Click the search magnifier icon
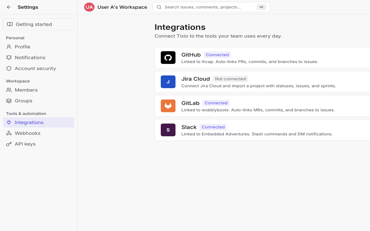Viewport: 370px width, 231px height. pos(159,7)
